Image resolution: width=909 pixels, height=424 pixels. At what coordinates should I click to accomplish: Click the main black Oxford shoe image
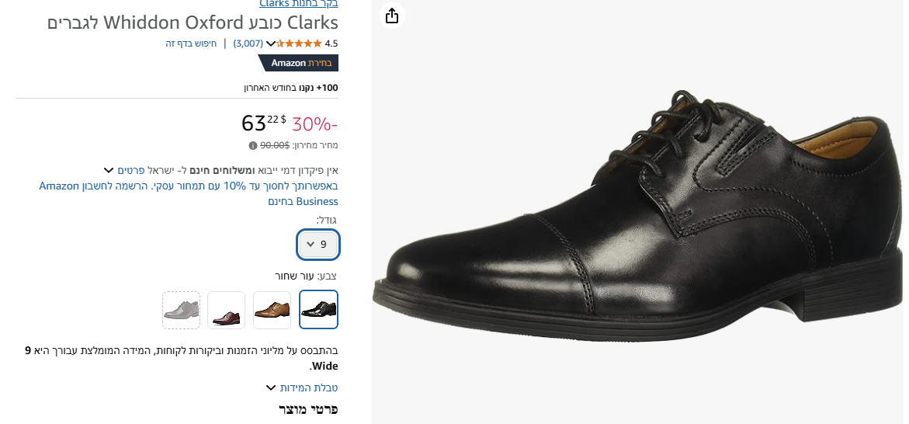pyautogui.click(x=637, y=217)
